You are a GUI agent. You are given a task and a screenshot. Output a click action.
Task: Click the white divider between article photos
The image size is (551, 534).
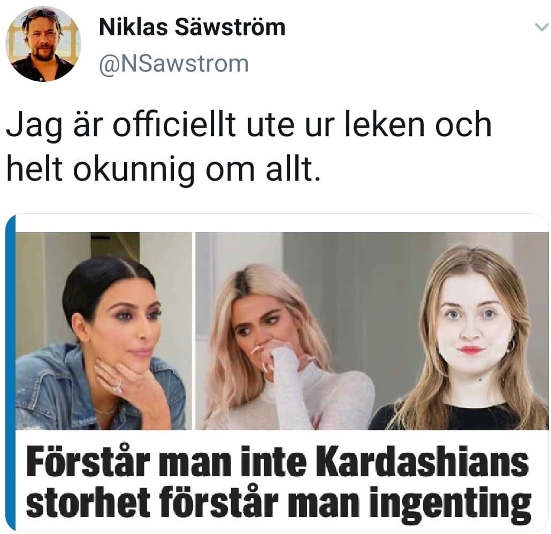click(194, 331)
